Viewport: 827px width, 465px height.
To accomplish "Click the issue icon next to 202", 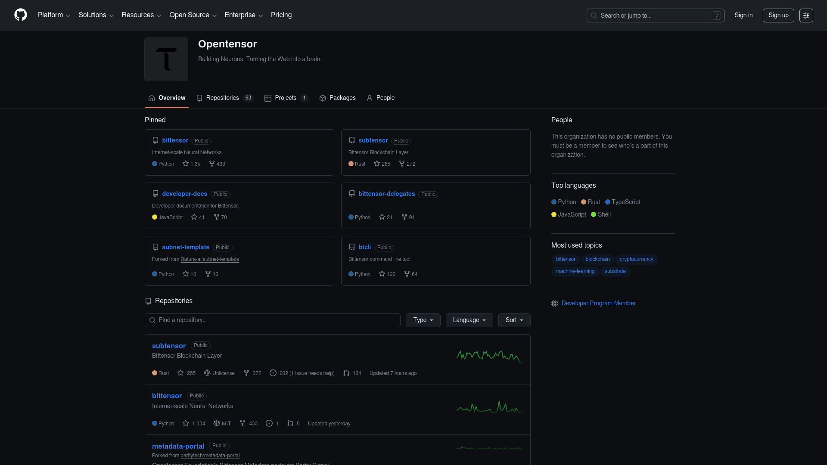I will coord(273,373).
